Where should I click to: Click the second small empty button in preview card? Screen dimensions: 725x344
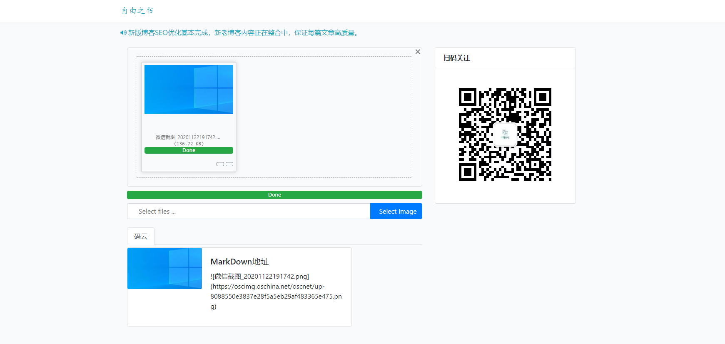point(229,164)
